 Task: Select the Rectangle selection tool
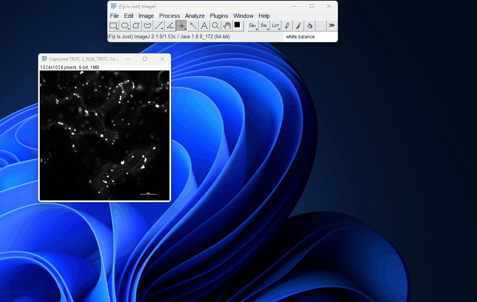click(x=113, y=26)
